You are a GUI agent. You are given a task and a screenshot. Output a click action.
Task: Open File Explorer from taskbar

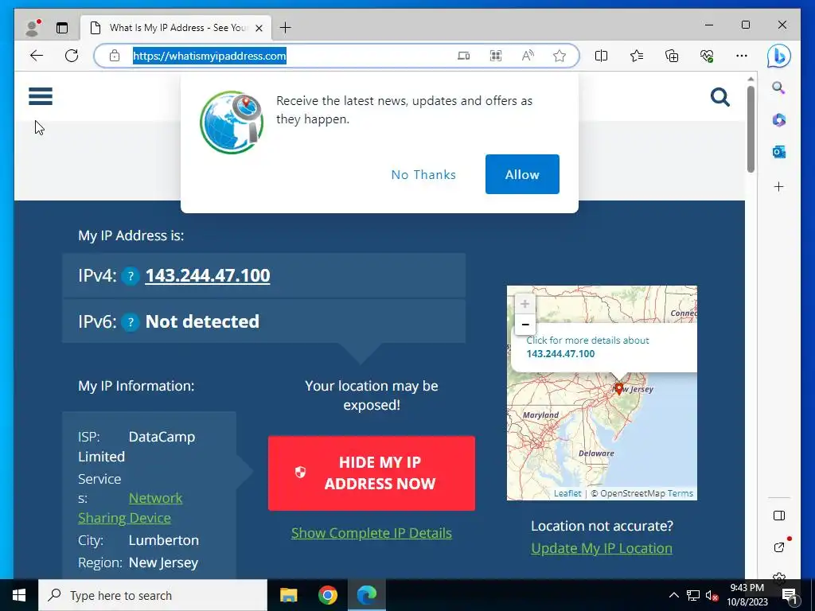coord(288,595)
